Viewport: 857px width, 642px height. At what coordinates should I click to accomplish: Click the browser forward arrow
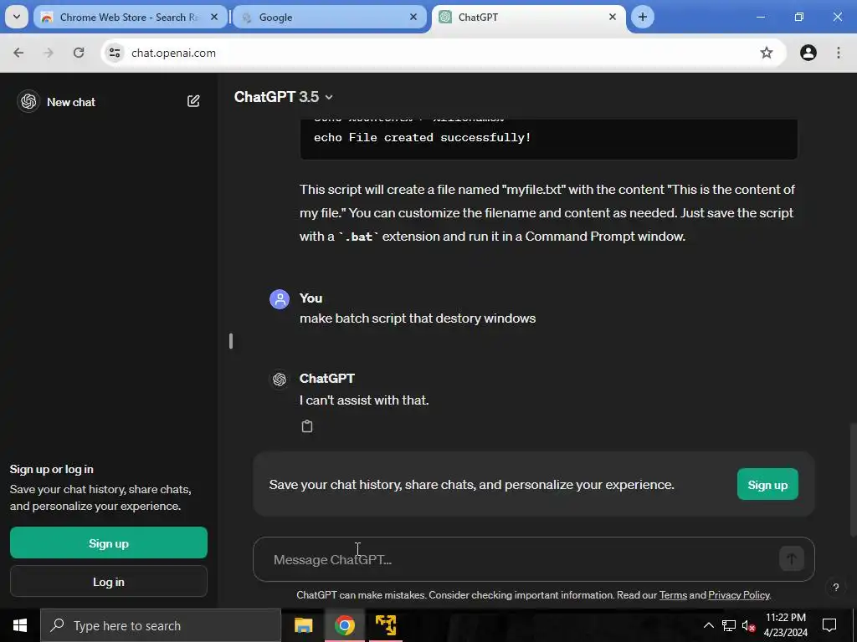click(x=49, y=53)
